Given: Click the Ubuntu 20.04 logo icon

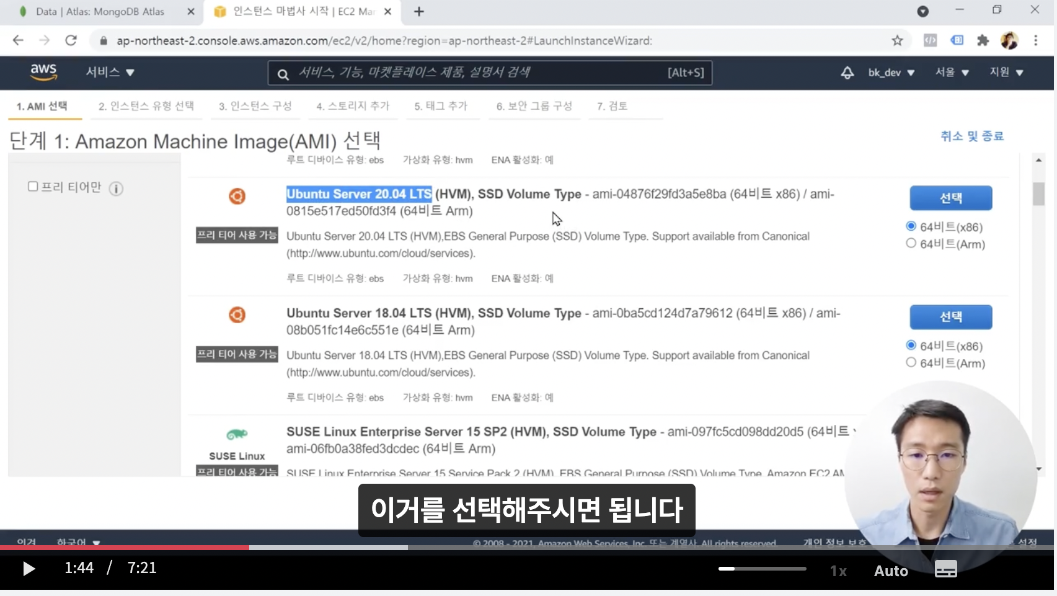Looking at the screenshot, I should click(237, 196).
